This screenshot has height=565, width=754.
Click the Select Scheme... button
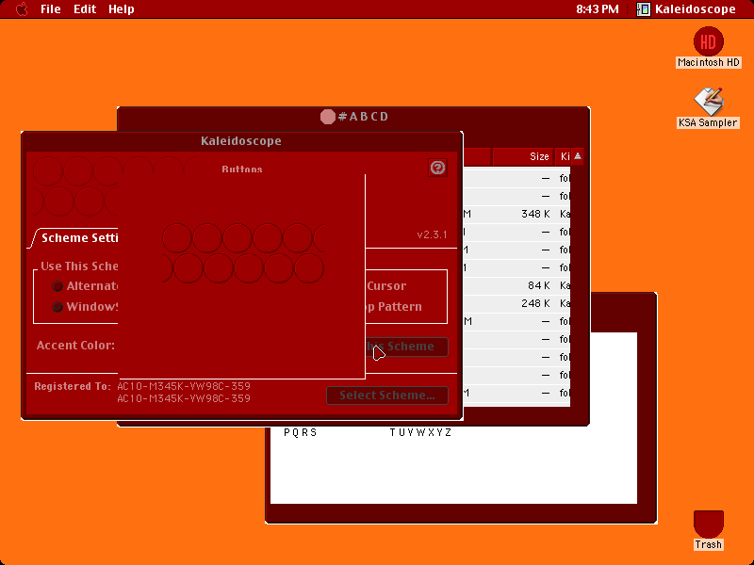tap(387, 395)
